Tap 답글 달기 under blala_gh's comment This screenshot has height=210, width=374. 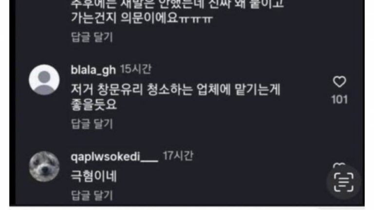point(92,124)
